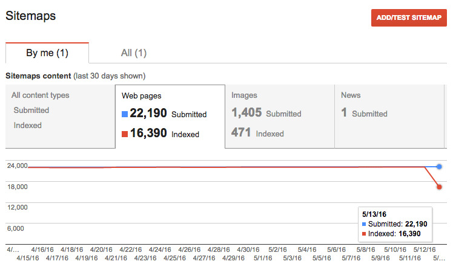Screen dimensions: 453x267
Task: Click the blue Submitted data point on chart
Action: tap(439, 167)
